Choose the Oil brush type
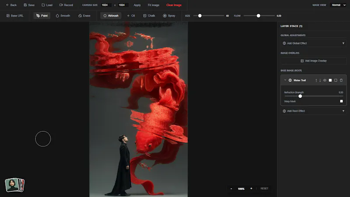Screen dimensions: 350x197 pos(131,16)
